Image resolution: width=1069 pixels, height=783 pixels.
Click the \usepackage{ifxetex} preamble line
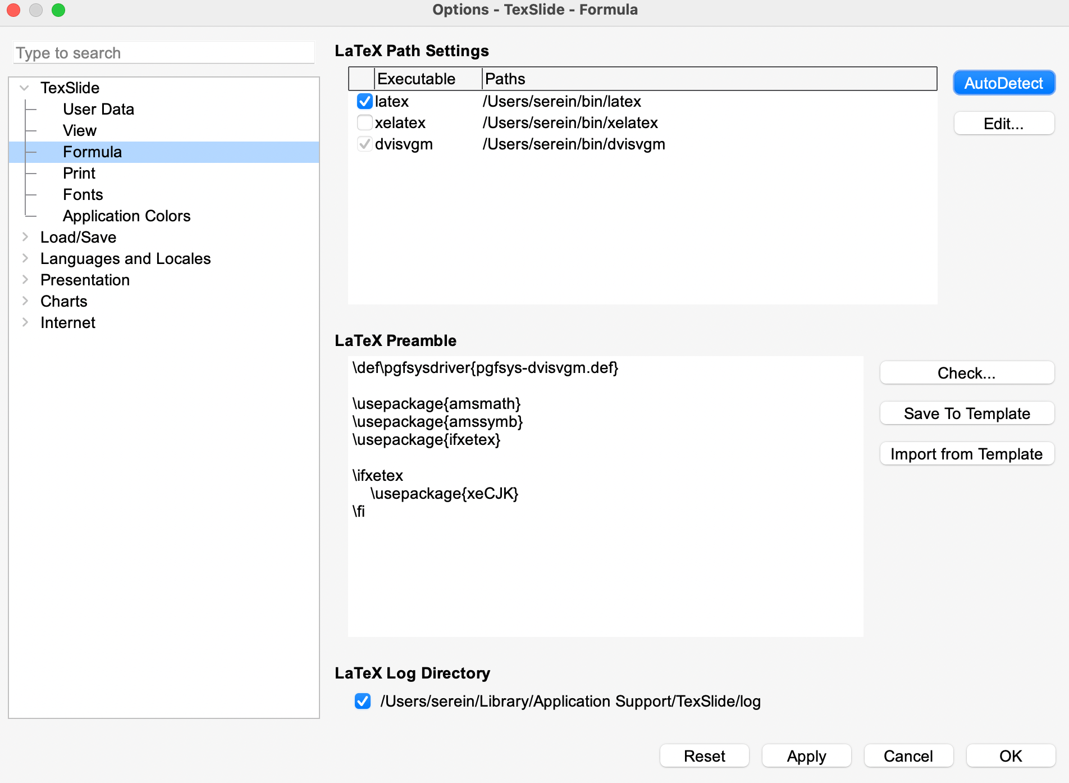(426, 439)
